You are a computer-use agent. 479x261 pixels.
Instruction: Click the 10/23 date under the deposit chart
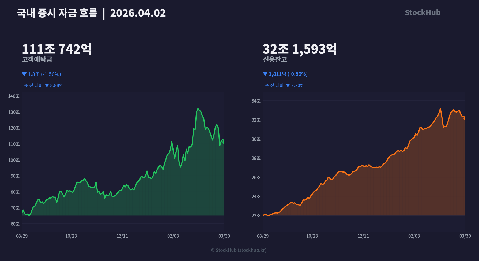tap(71, 236)
